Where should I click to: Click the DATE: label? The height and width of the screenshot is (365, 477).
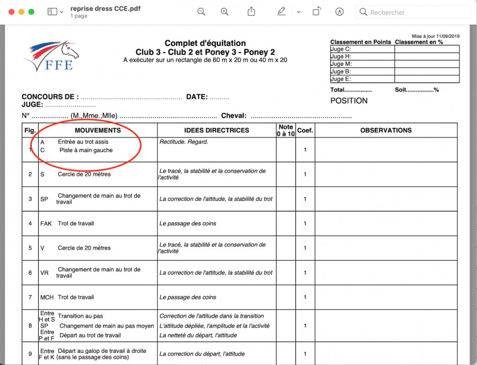coord(197,97)
